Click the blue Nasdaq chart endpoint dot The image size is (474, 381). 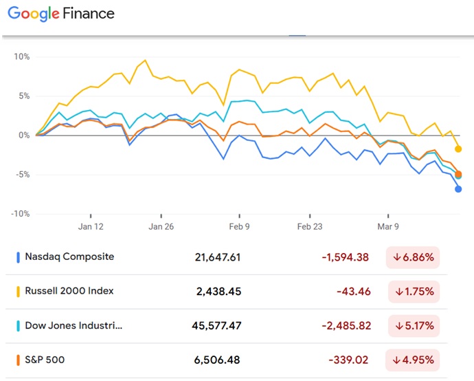[x=458, y=189]
